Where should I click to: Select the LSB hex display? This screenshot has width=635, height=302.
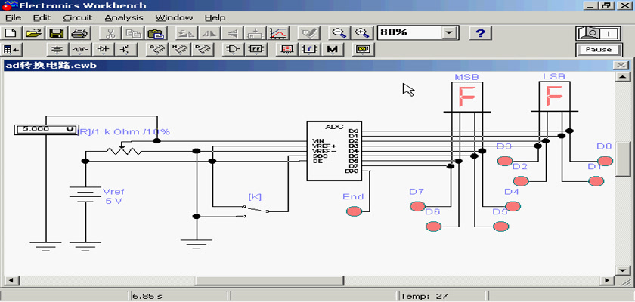(554, 97)
